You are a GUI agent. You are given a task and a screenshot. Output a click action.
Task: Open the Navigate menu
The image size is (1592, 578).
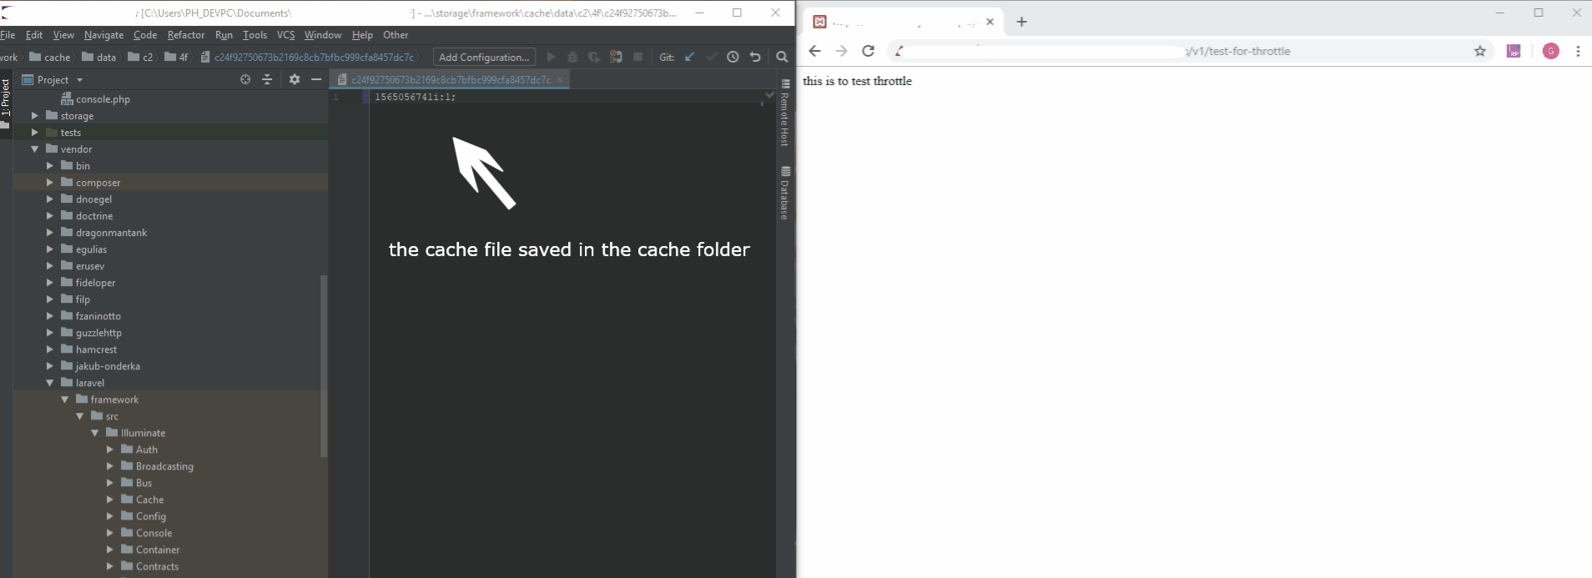[x=103, y=35]
